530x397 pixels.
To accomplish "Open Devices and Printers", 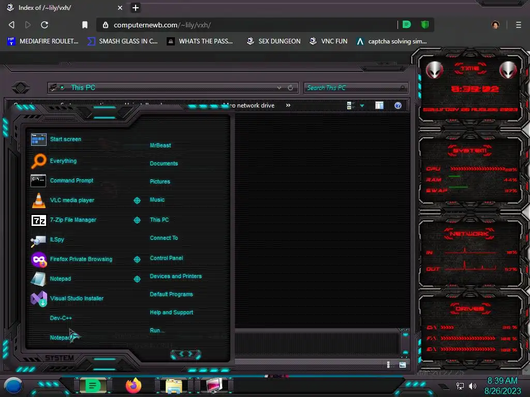I will click(175, 276).
